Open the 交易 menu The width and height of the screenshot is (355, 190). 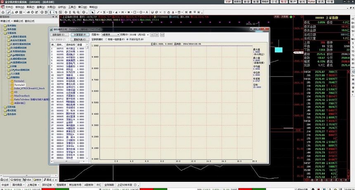(51, 7)
